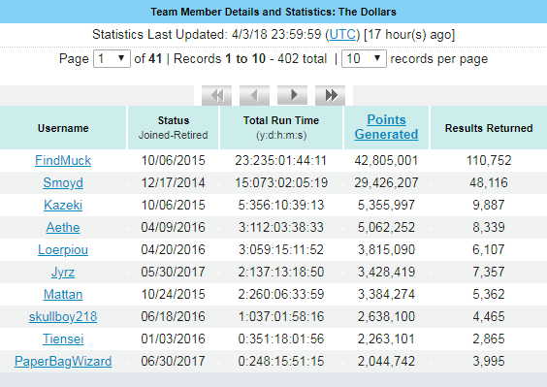Open Tiensei's user profile
This screenshot has height=387, width=547.
click(63, 339)
